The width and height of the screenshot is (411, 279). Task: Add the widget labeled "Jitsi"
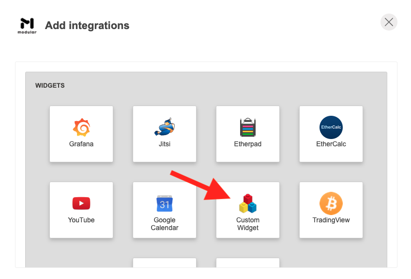[x=165, y=144]
